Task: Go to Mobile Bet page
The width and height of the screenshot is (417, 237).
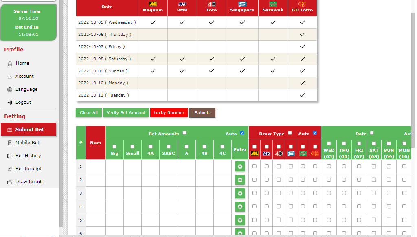Action: click(27, 143)
